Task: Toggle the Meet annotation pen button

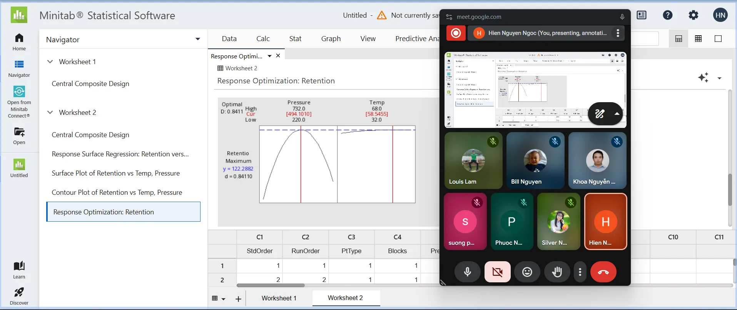Action: (600, 114)
